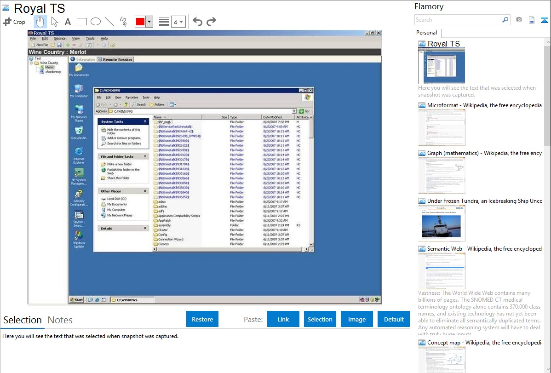Open the Internet Explorer desktop icon
This screenshot has width=551, height=373.
click(79, 155)
